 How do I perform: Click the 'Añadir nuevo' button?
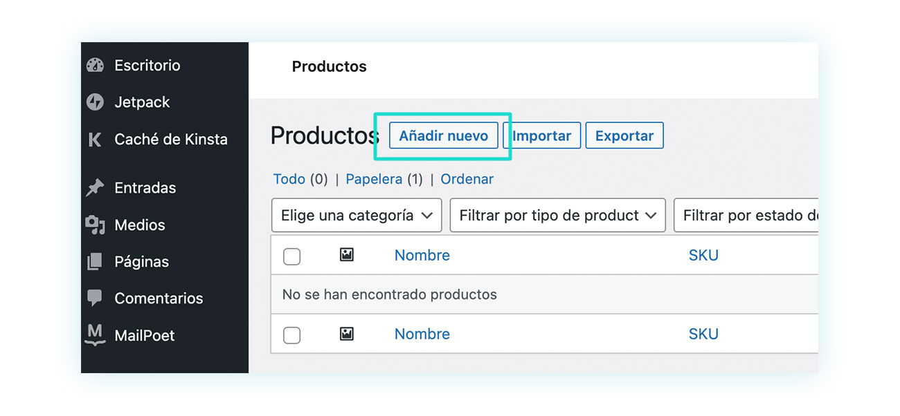444,136
